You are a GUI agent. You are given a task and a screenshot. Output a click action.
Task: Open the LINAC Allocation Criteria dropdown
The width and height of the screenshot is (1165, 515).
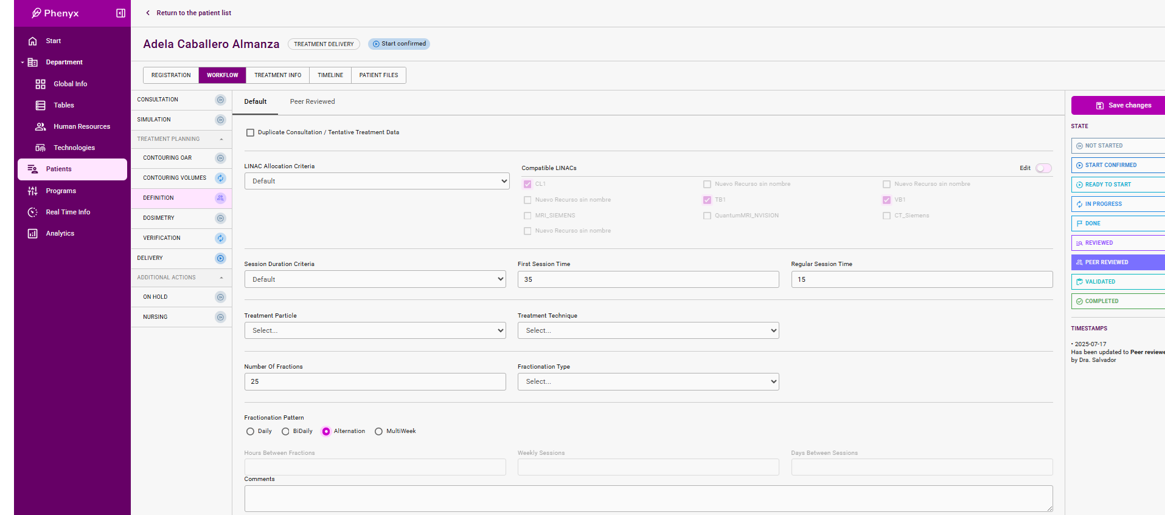[x=377, y=181]
